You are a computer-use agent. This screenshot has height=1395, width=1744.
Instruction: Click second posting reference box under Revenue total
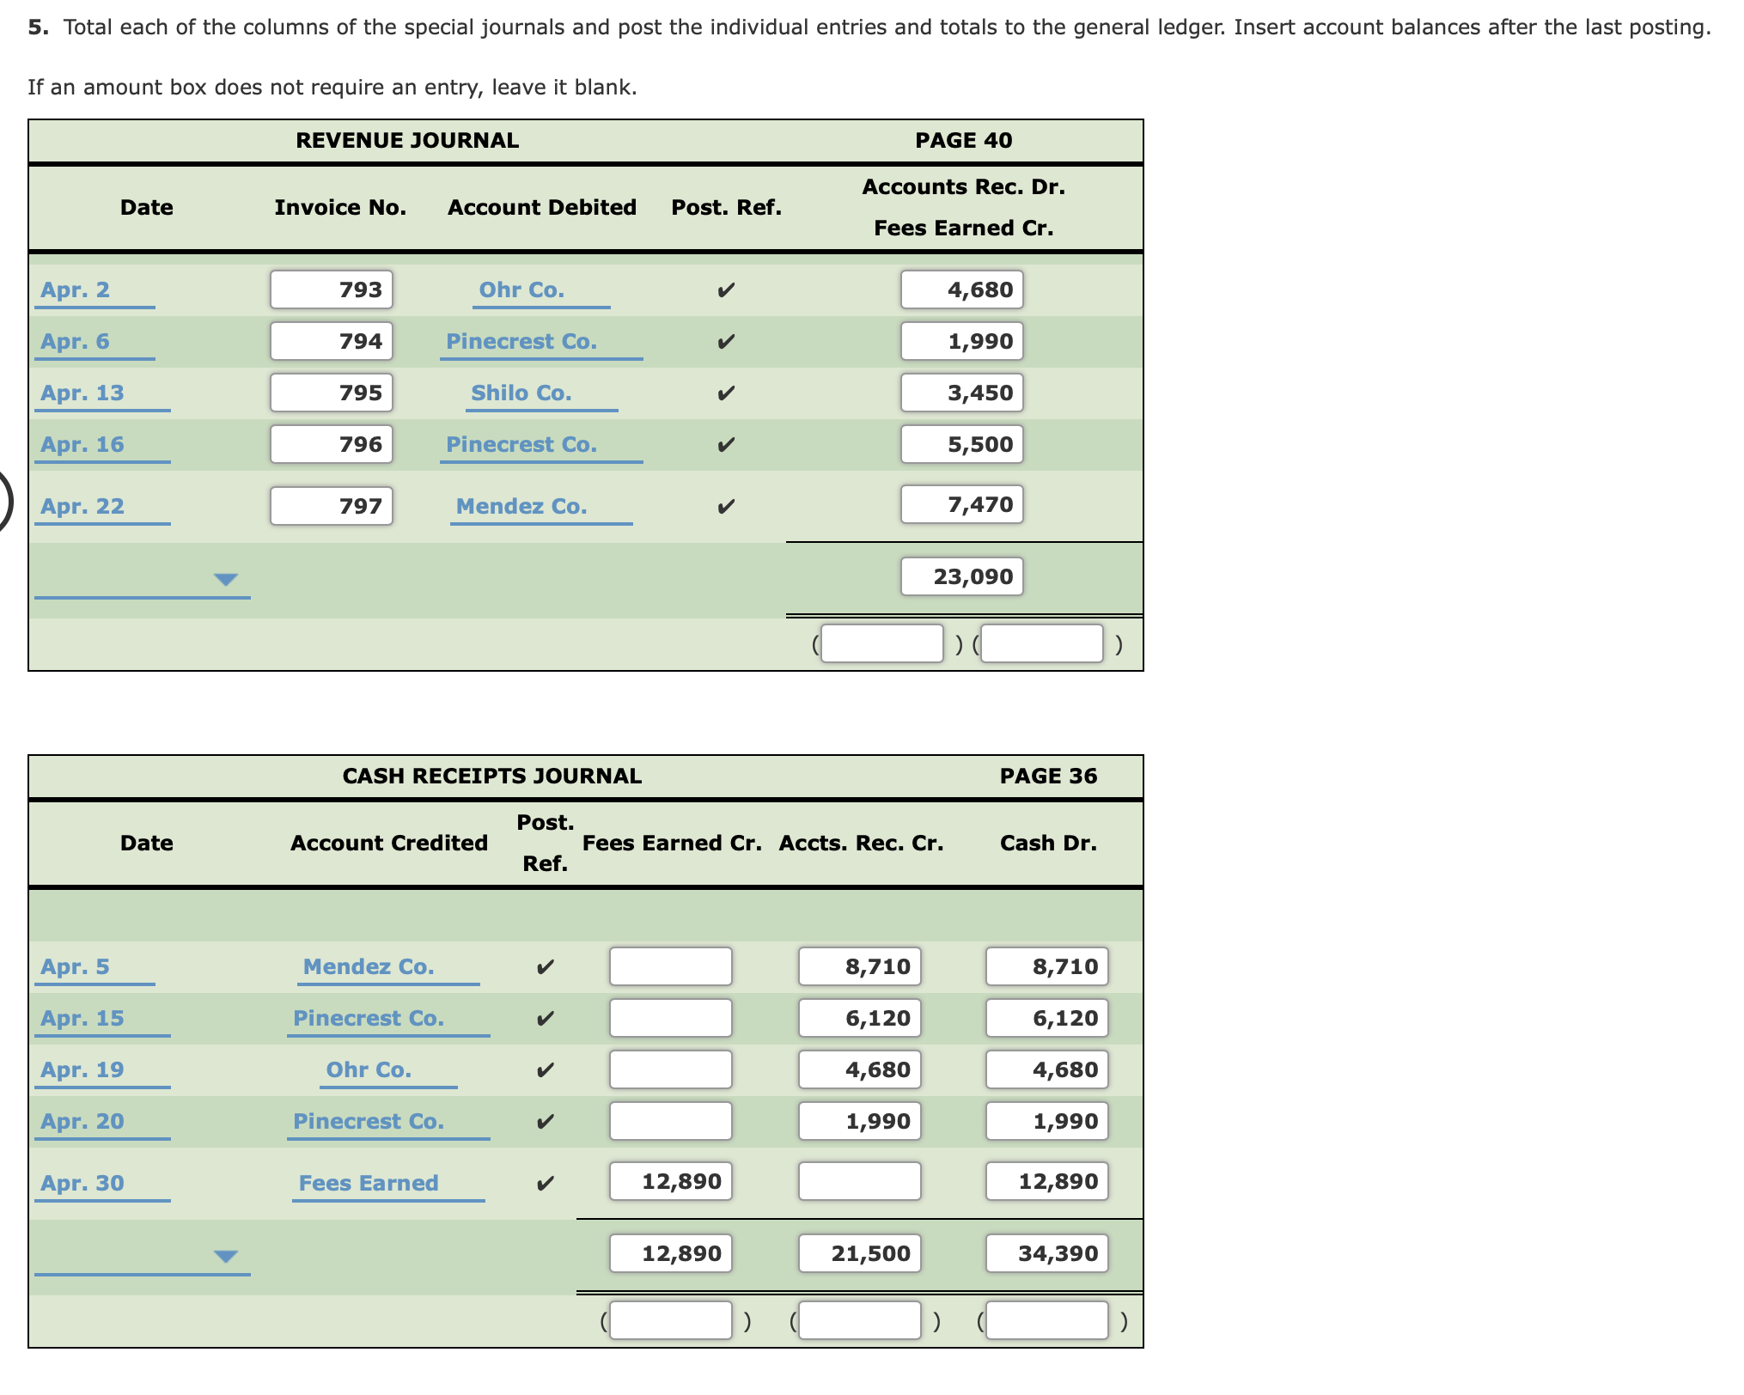click(1041, 643)
